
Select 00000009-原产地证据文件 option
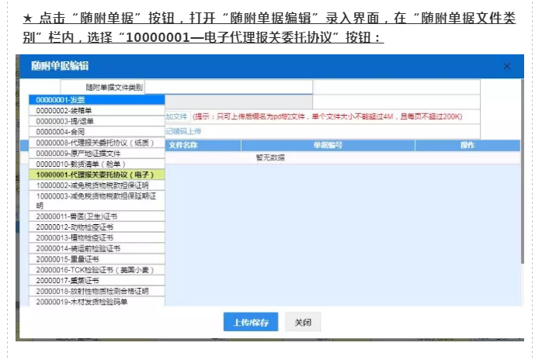point(96,154)
